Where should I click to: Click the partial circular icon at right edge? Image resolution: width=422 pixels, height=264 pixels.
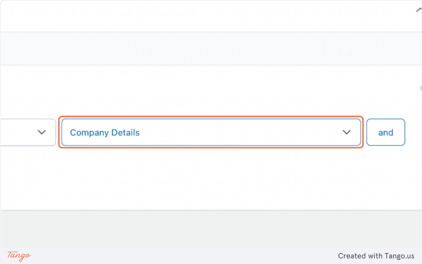coord(421,88)
